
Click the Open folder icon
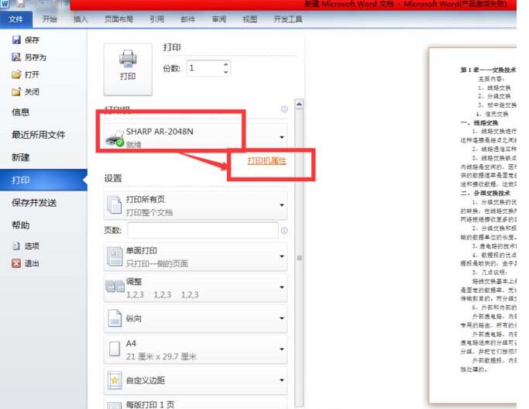point(16,74)
